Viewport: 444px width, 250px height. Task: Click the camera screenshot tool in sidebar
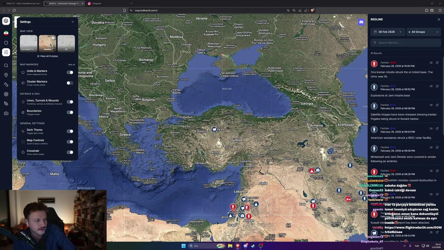pyautogui.click(x=6, y=113)
